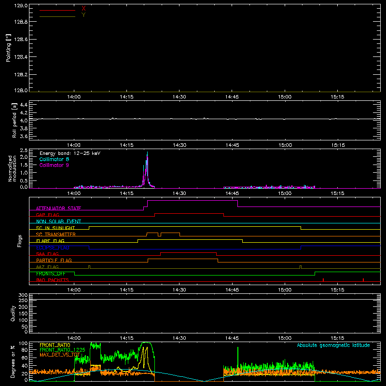Click the red X legend label
386x386 pixels.
pos(83,9)
